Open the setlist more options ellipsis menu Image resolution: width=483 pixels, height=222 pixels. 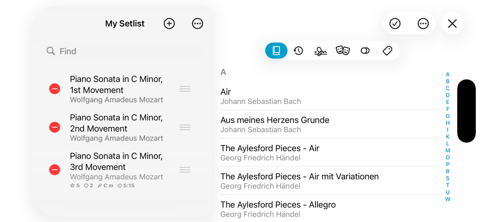coord(197,24)
